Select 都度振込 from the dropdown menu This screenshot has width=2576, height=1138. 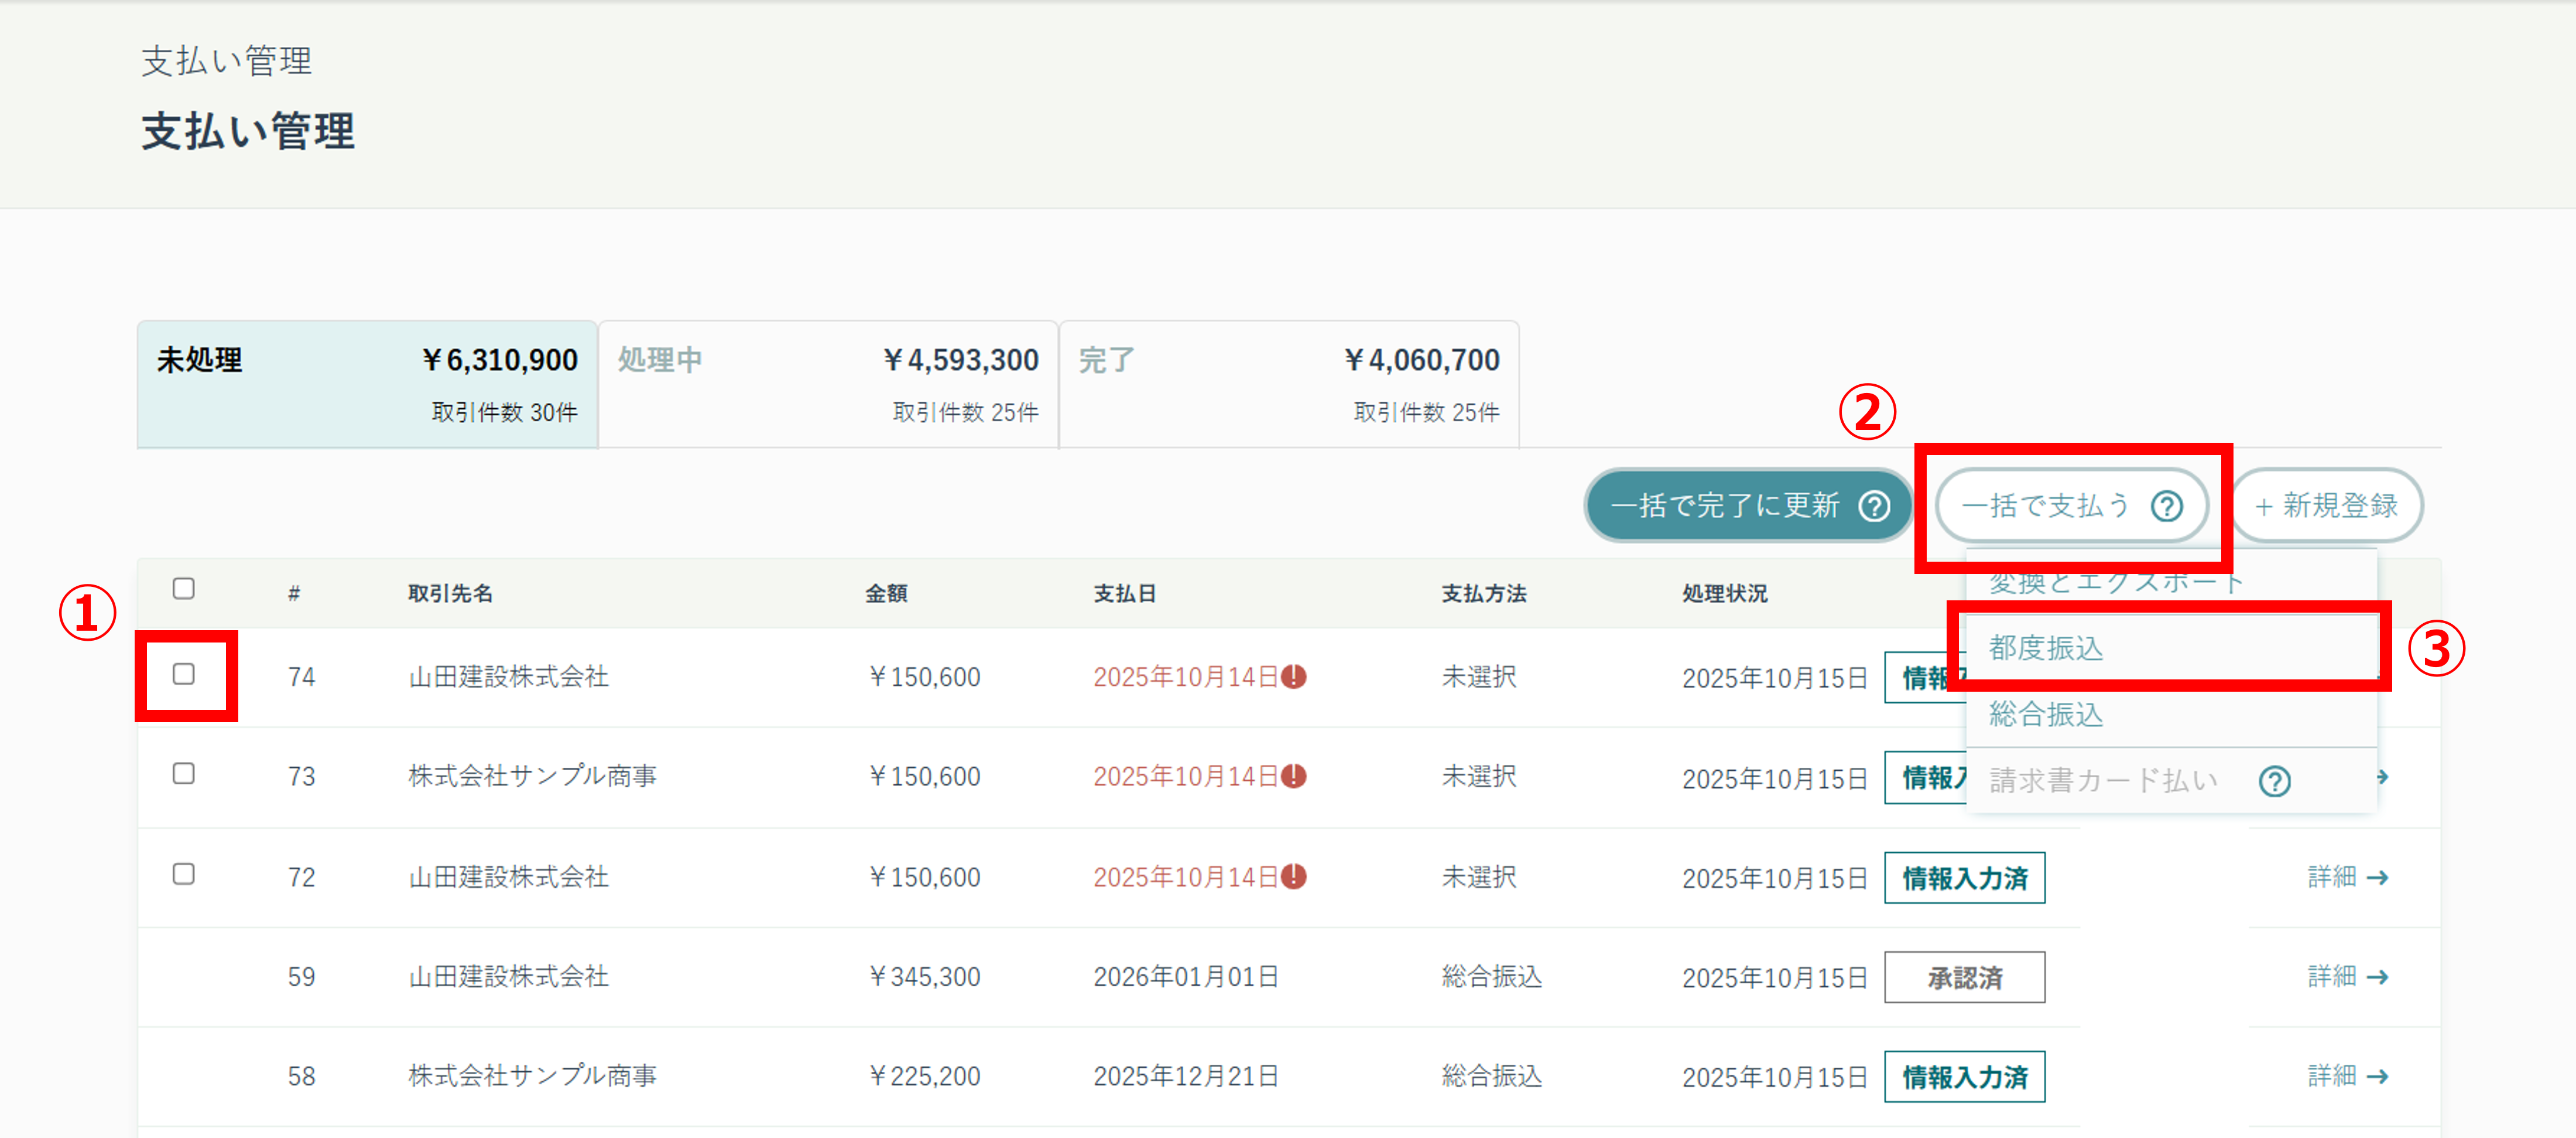(x=2170, y=648)
